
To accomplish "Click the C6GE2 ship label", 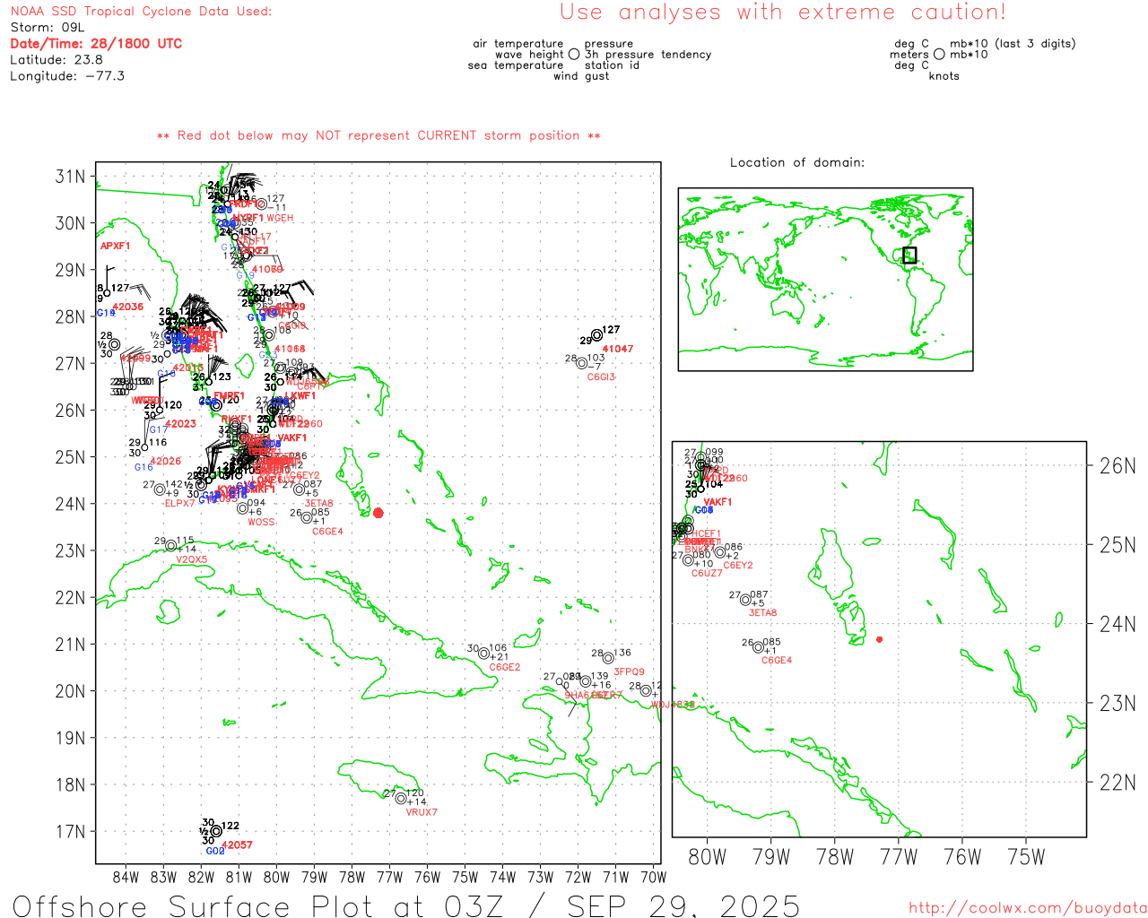I will (x=505, y=667).
